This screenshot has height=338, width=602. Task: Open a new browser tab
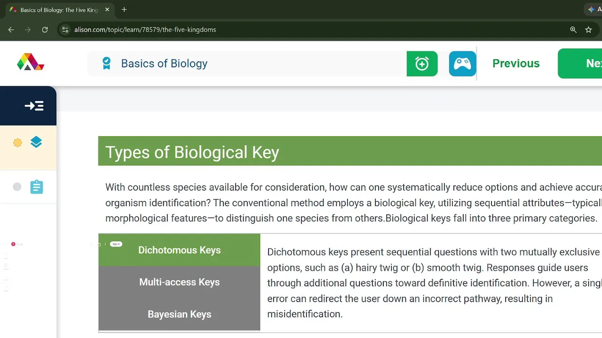pos(124,9)
